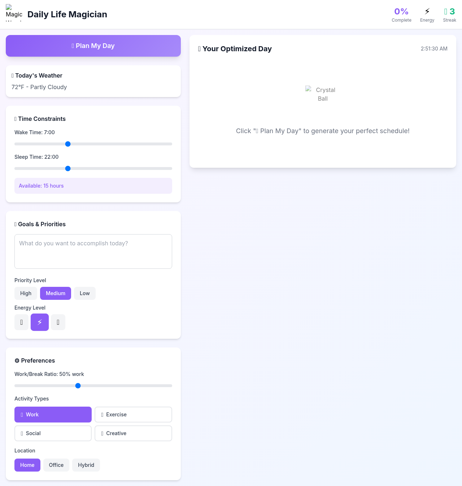
Task: Click the 0% Complete indicator
Action: (401, 14)
